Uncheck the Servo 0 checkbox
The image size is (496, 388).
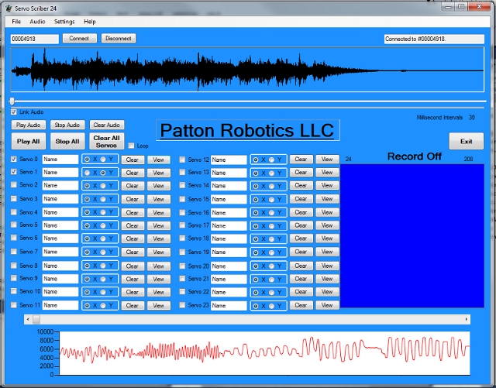coord(14,159)
